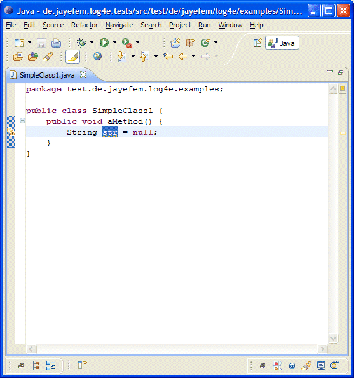354x378 pixels.
Task: Click the green Run button
Action: (104, 43)
